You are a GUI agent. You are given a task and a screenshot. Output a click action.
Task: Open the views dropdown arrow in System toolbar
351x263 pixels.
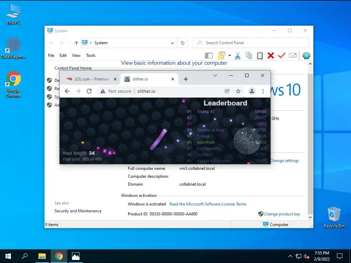[230, 55]
